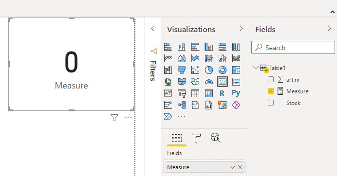337x176 pixels.
Task: Collapse the Fields pane chevron
Action: point(329,28)
